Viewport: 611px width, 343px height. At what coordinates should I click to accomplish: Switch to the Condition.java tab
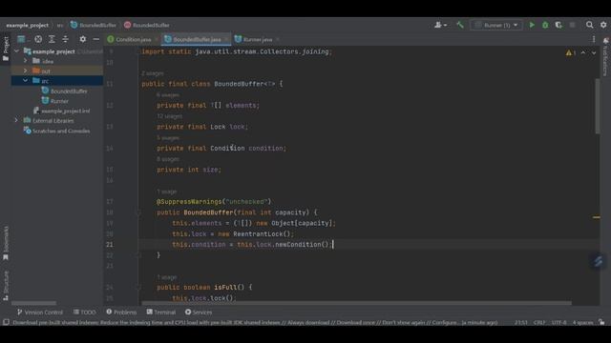[133, 39]
